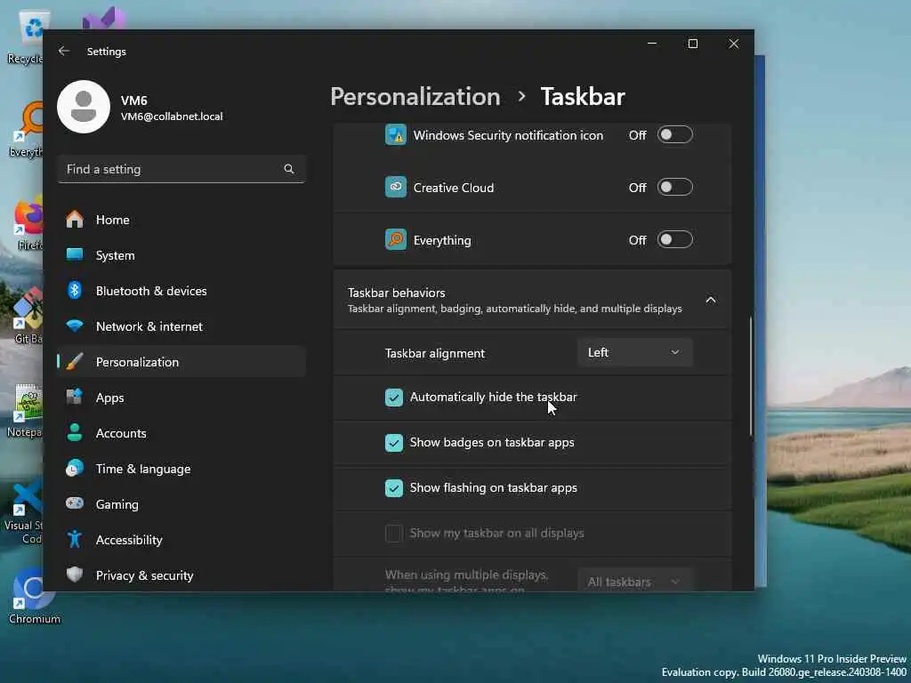Open the Git Bash desktop shortcut
This screenshot has width=911, height=683.
click(x=28, y=316)
